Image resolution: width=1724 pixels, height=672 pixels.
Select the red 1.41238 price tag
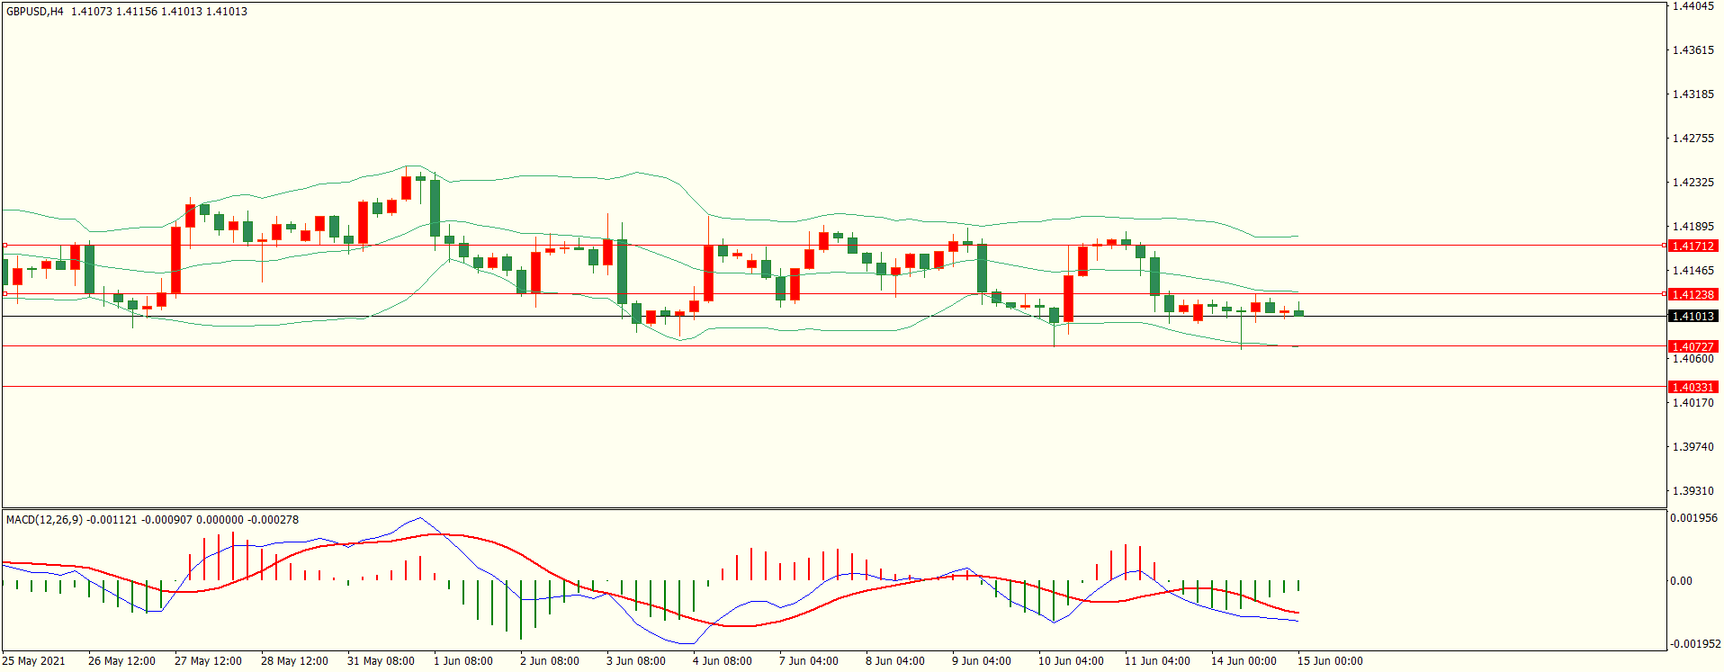click(1693, 294)
